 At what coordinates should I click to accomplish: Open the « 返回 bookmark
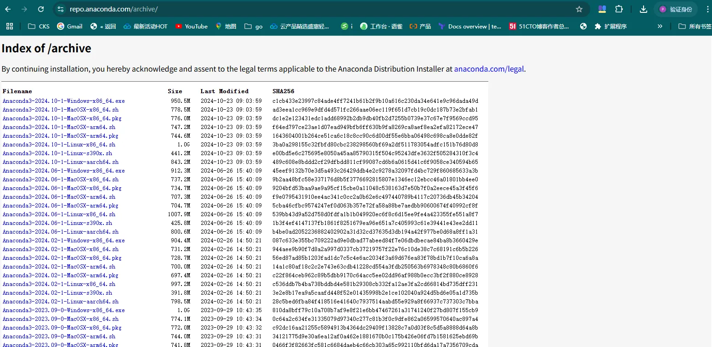103,26
